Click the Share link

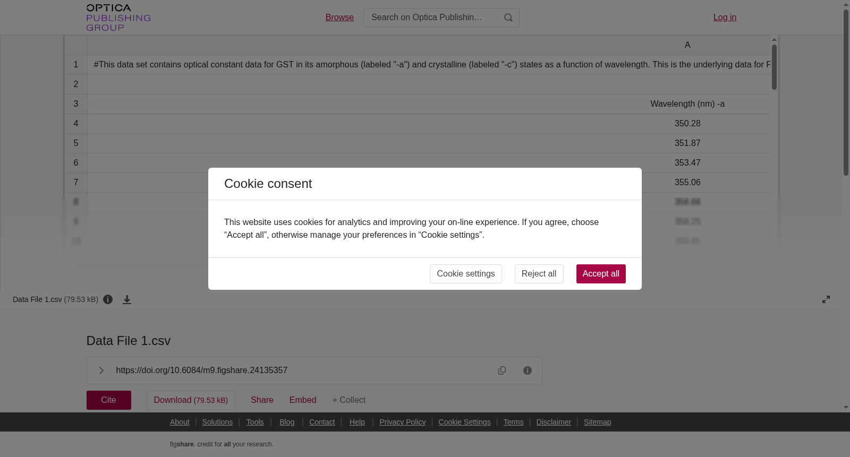coord(262,400)
